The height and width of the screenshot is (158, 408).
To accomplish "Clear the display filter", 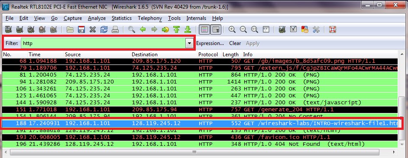I will [235, 43].
